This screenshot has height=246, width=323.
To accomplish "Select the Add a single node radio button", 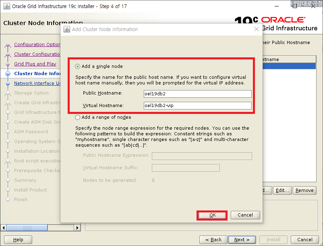I will (77, 67).
